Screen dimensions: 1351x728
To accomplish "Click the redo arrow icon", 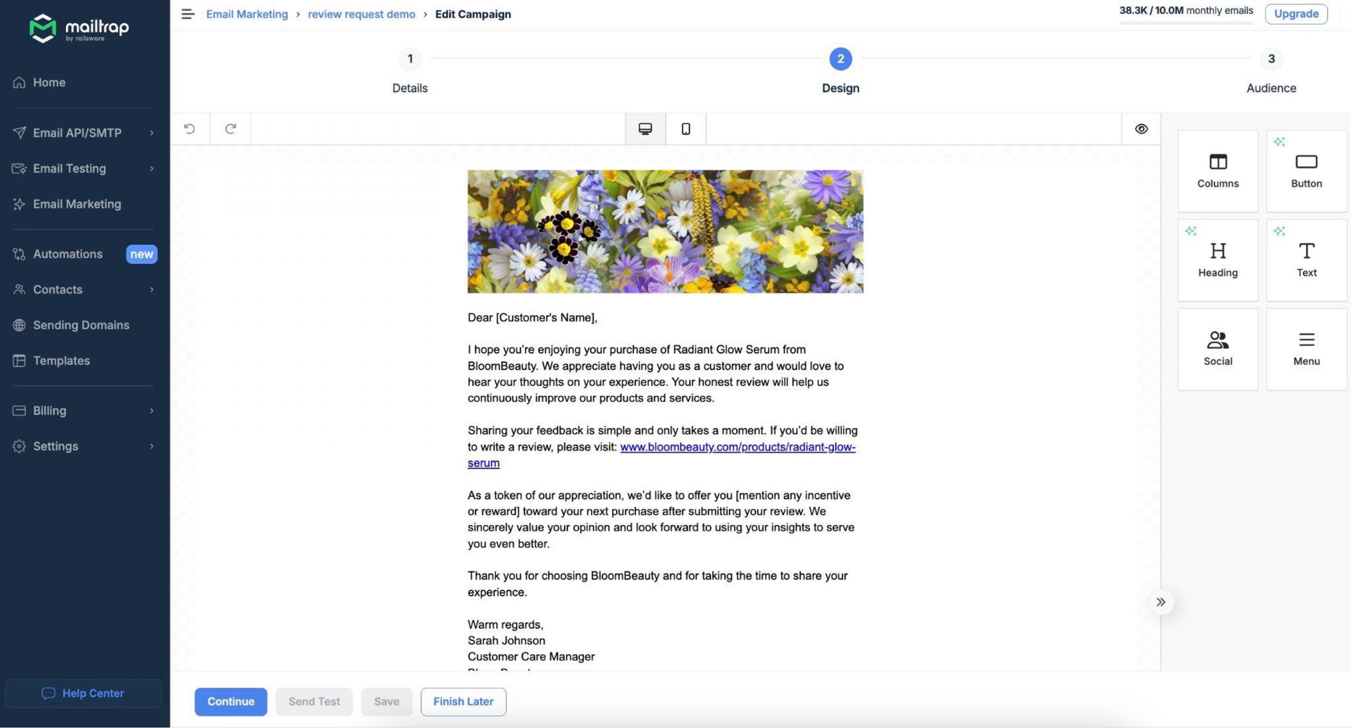I will (x=230, y=129).
